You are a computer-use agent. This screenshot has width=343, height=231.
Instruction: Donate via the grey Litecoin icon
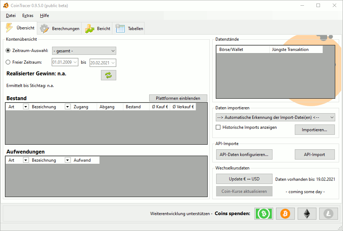point(328,214)
